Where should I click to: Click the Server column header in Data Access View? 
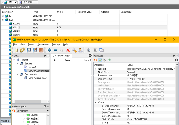tap(68, 60)
